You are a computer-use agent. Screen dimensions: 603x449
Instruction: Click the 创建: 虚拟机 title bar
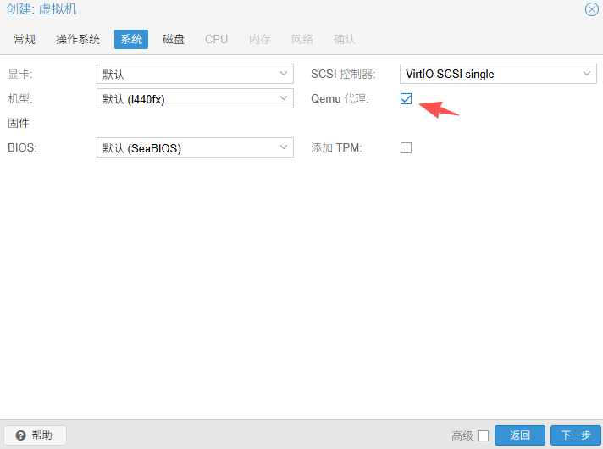254,9
